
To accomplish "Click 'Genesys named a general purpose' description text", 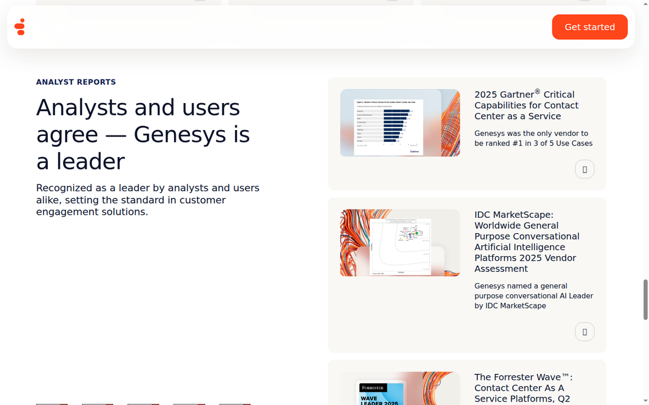I will 533,296.
